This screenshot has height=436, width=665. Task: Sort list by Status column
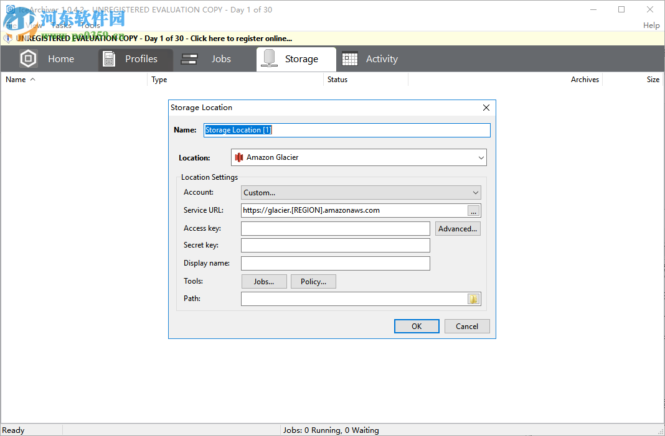(x=366, y=79)
